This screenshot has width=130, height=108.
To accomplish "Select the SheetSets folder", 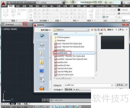I will click(x=60, y=41).
